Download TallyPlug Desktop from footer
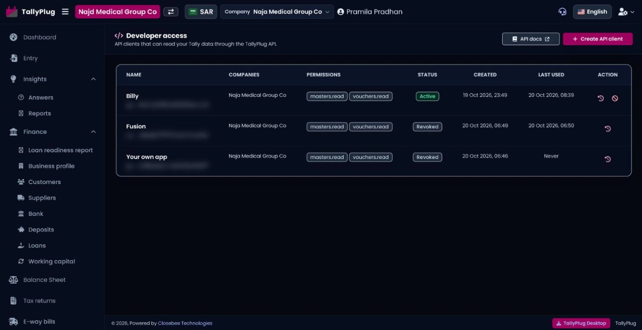Image resolution: width=642 pixels, height=330 pixels. click(x=581, y=323)
